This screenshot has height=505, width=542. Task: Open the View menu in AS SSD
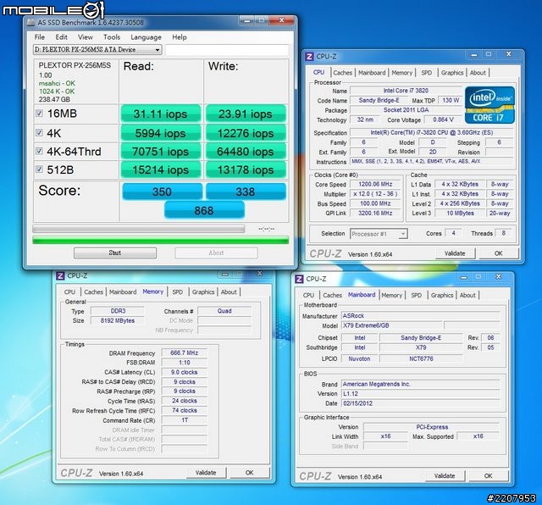coord(85,37)
